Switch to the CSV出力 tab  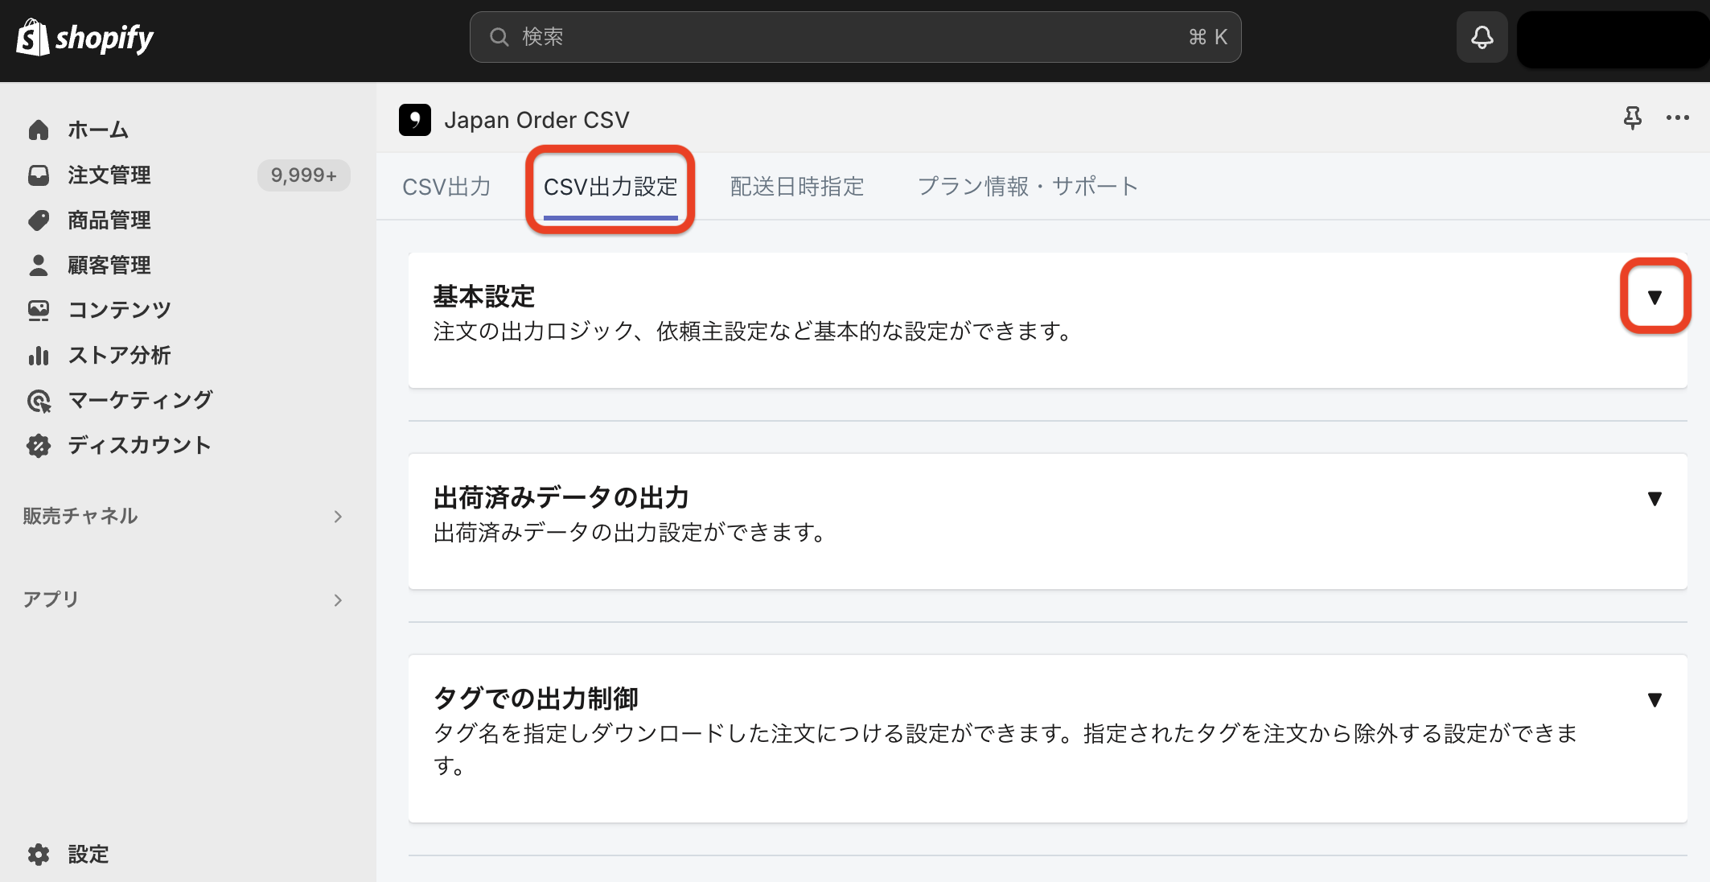(x=446, y=187)
